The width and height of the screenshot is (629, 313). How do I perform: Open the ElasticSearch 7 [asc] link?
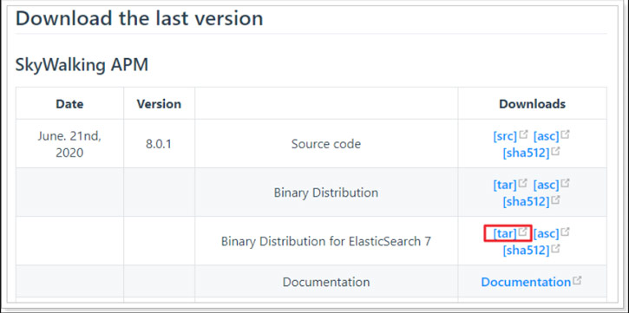click(x=547, y=233)
